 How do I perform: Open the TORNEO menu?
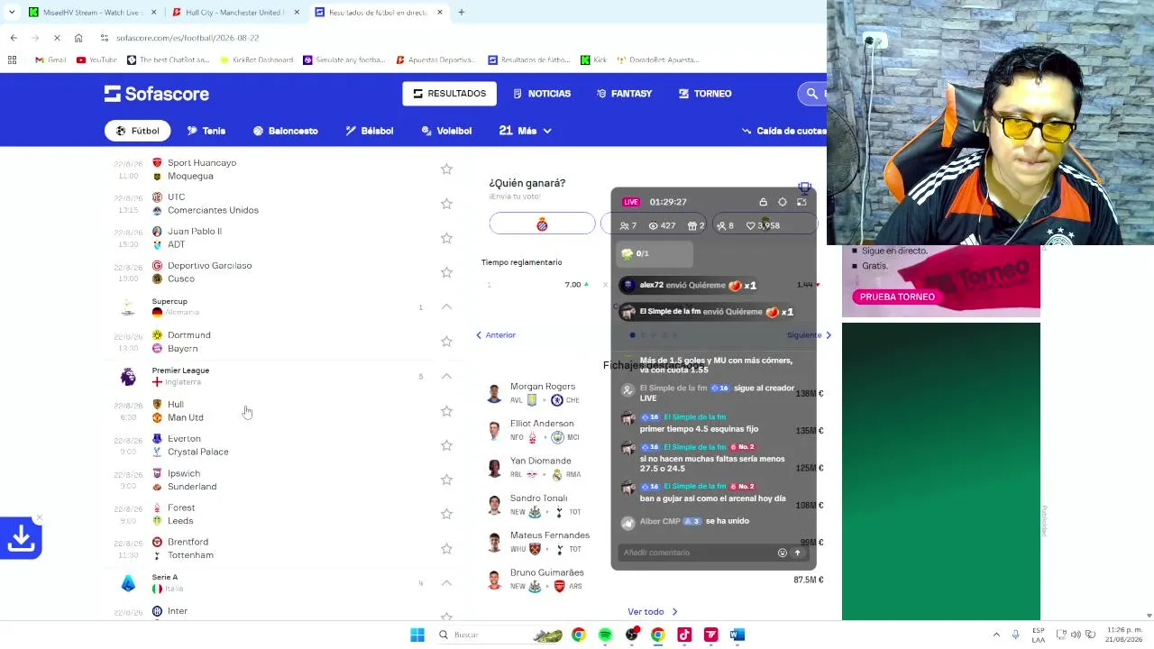pos(705,94)
